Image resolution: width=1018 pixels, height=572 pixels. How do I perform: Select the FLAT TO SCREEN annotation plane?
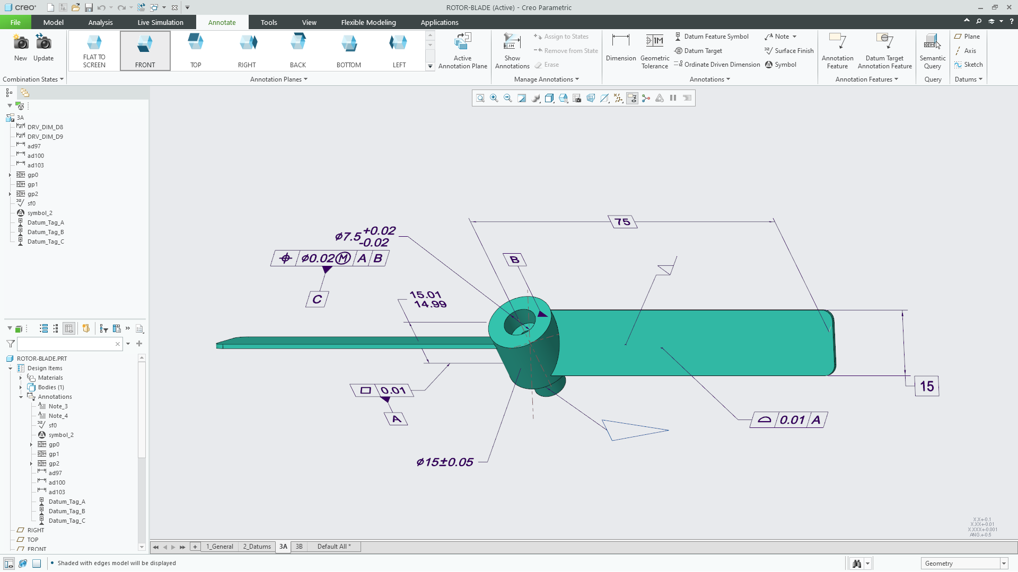94,50
